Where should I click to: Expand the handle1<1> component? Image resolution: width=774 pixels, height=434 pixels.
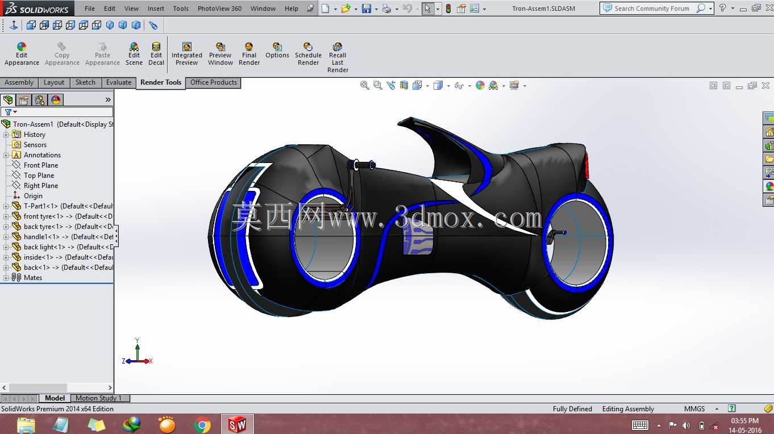click(6, 237)
